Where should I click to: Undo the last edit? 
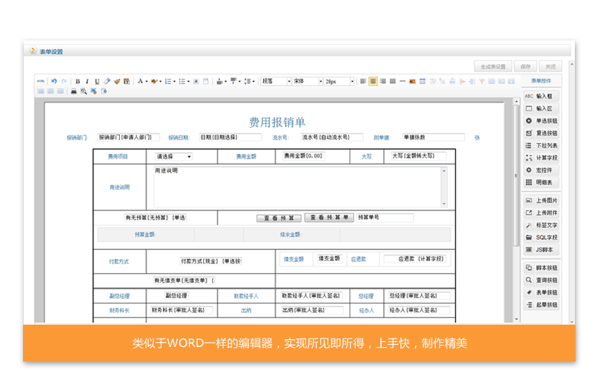coord(54,81)
